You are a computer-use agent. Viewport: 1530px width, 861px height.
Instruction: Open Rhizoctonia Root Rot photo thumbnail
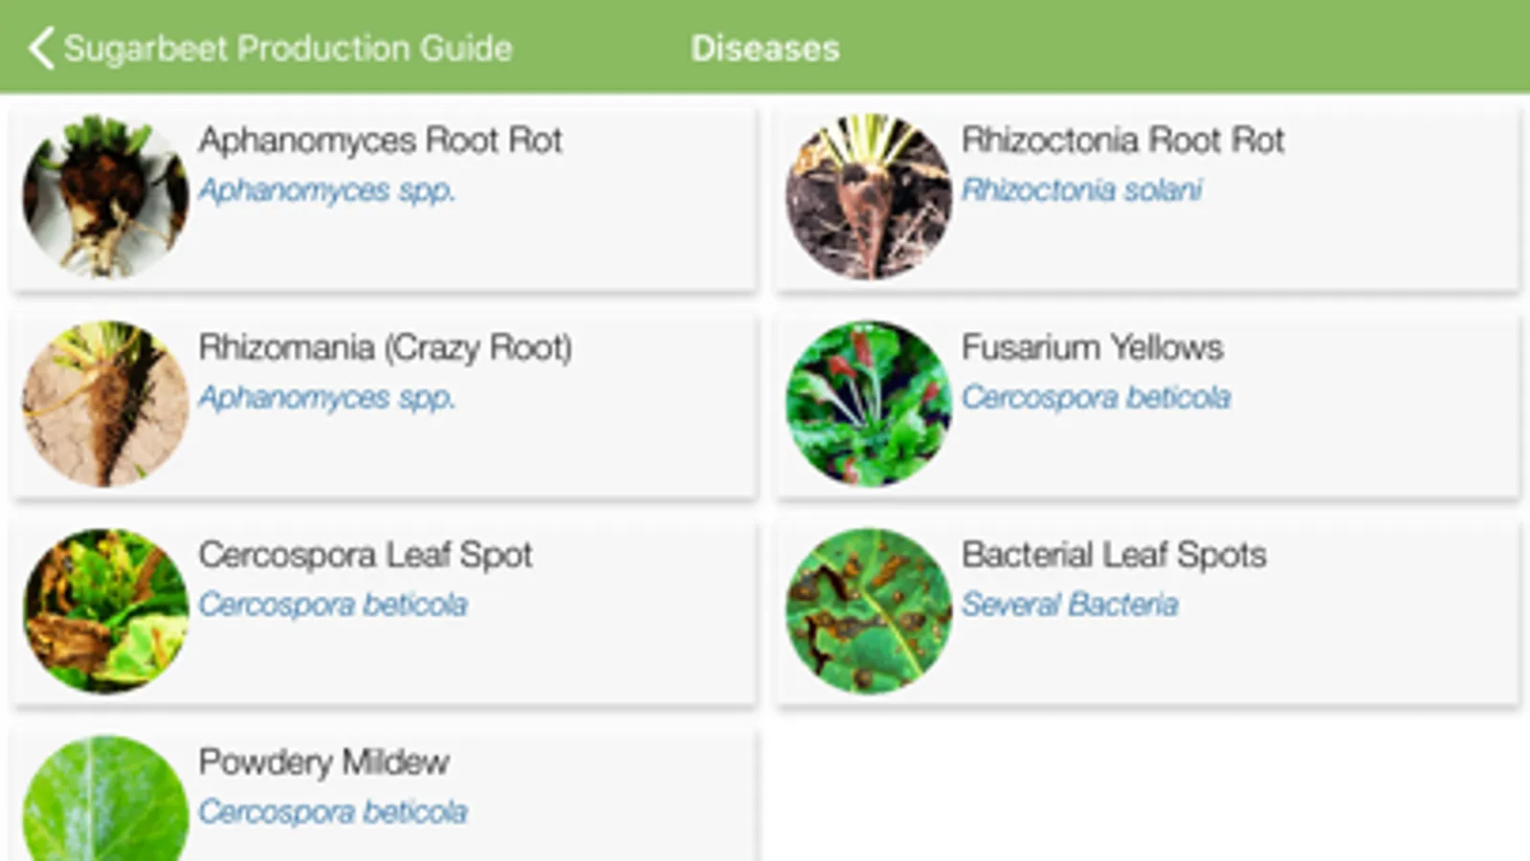click(868, 196)
